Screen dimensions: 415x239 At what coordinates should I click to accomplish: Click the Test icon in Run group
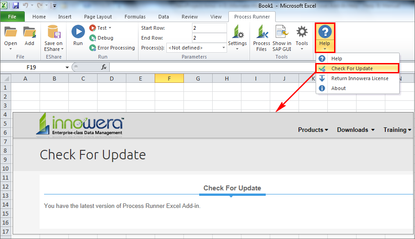[93, 28]
